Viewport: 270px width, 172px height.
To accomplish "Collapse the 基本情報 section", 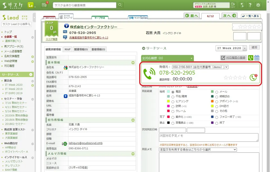I will pos(133,62).
